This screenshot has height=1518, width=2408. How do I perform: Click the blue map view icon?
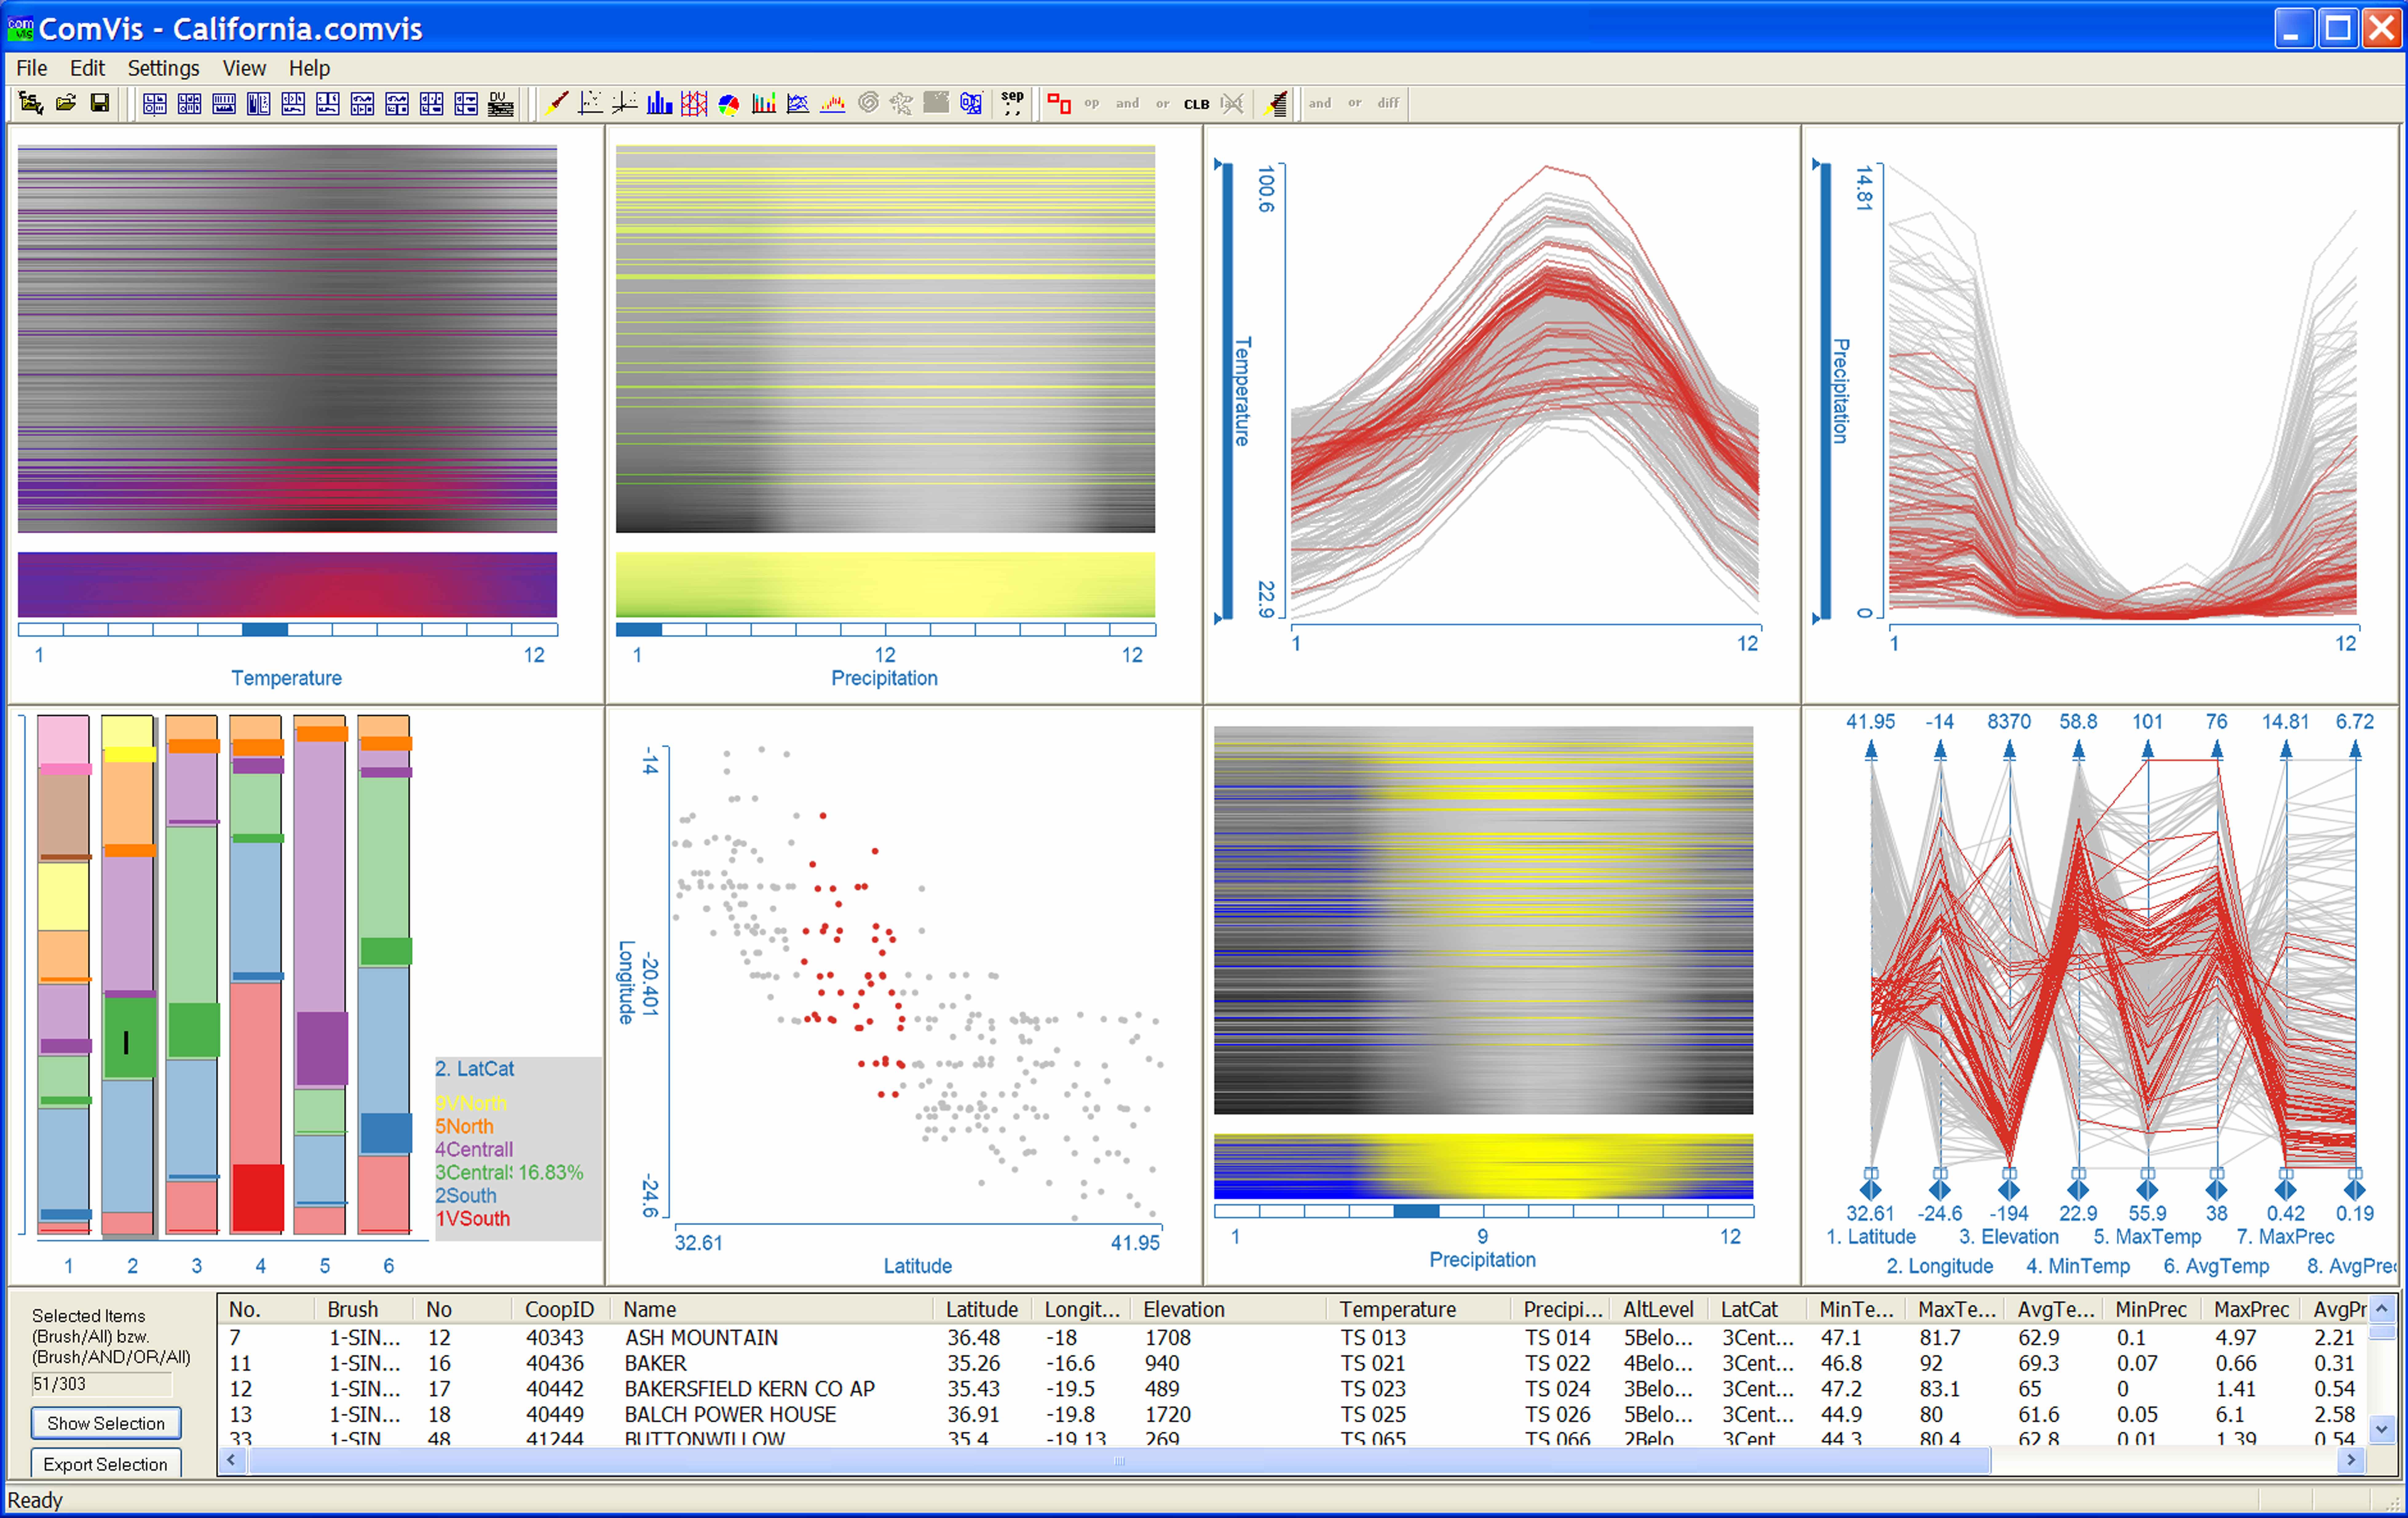point(971,103)
